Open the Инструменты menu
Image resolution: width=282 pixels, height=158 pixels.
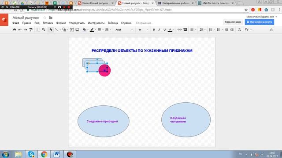[96, 23]
